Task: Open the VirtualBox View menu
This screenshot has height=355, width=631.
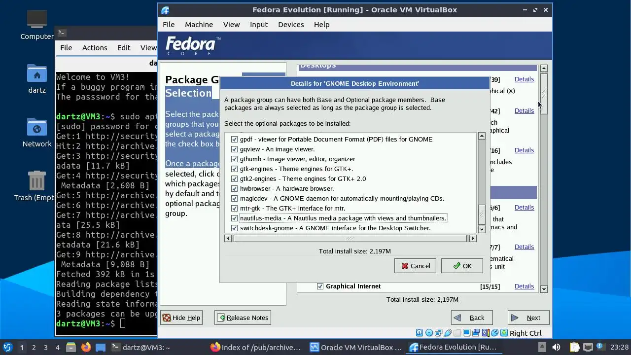Action: [231, 24]
